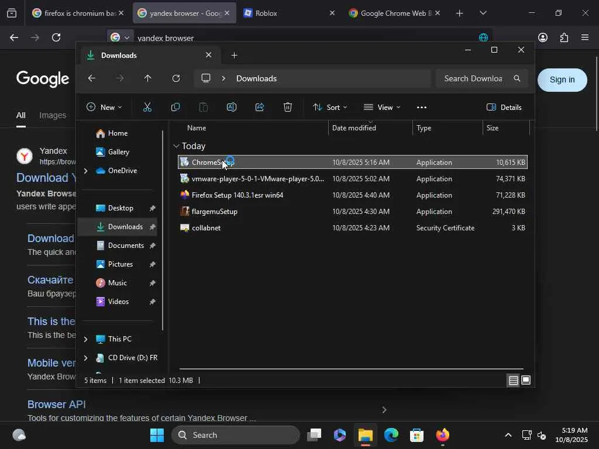List all Firefox tabs dropdown
599x449 pixels.
click(x=483, y=13)
